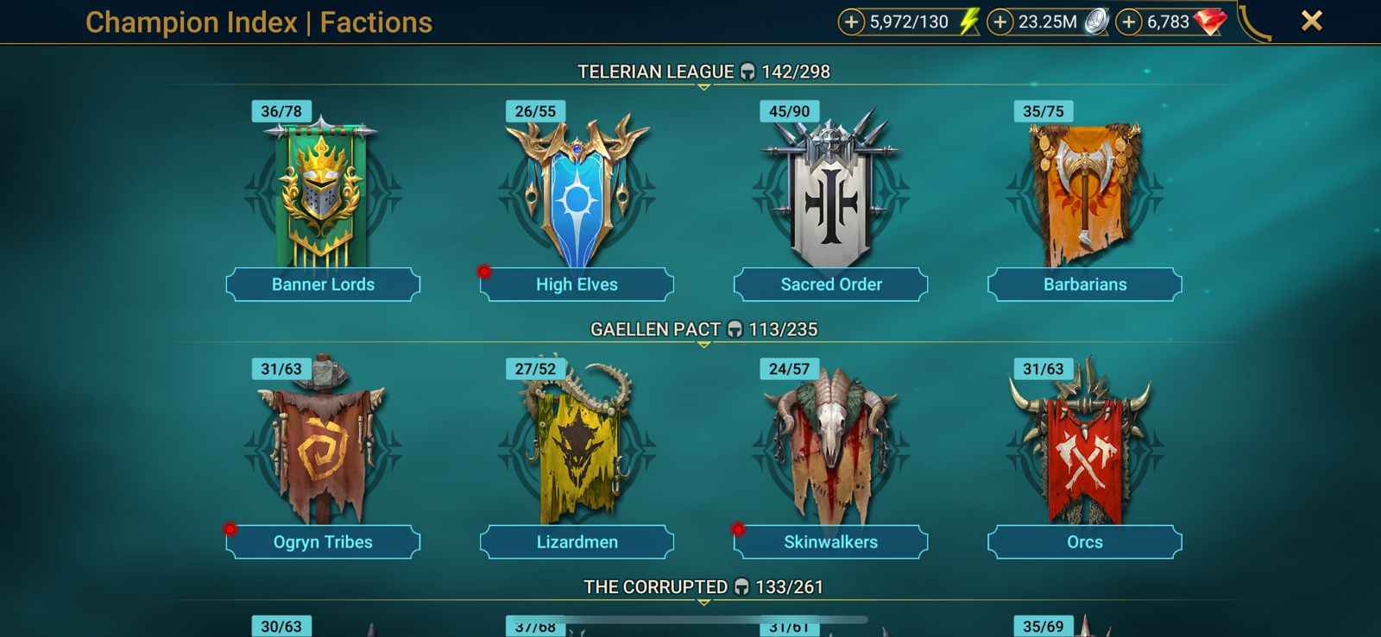Viewport: 1381px width, 637px height.
Task: Click the 36/78 Banner Lords counter badge
Action: point(281,111)
